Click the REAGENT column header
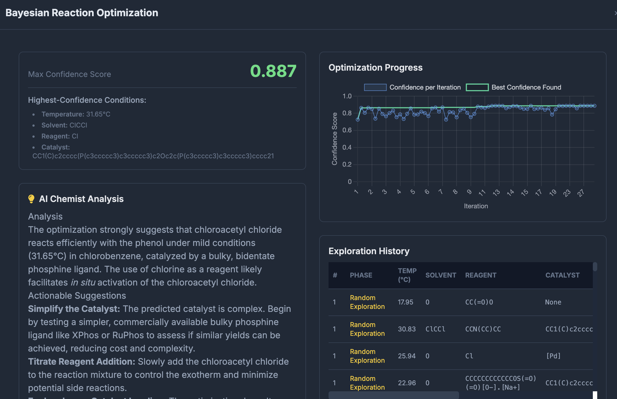The height and width of the screenshot is (399, 617). coord(480,275)
